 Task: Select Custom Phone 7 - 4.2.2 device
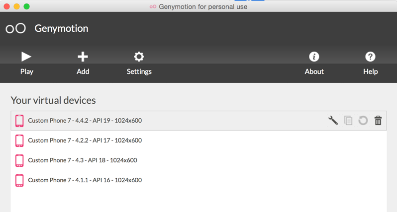(85, 141)
